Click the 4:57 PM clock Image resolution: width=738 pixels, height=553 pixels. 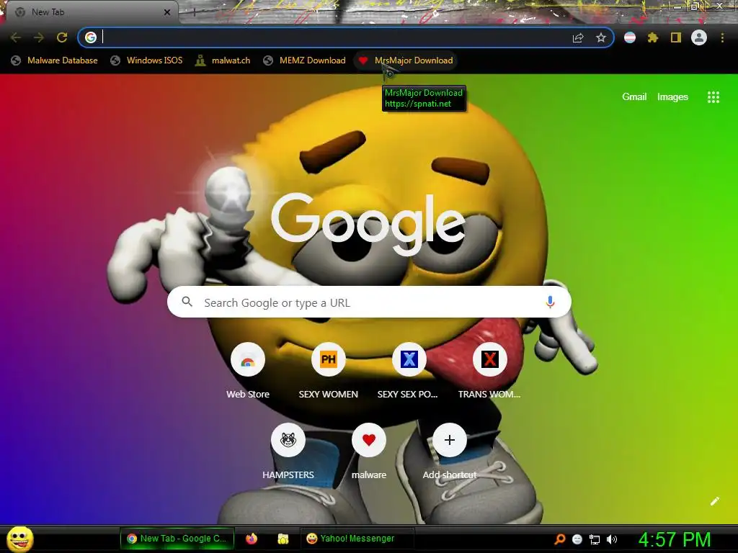[675, 539]
